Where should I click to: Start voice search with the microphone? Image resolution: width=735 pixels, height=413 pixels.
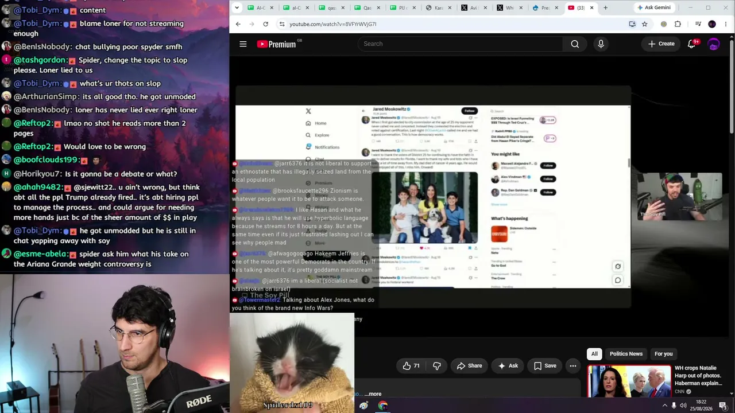click(601, 44)
